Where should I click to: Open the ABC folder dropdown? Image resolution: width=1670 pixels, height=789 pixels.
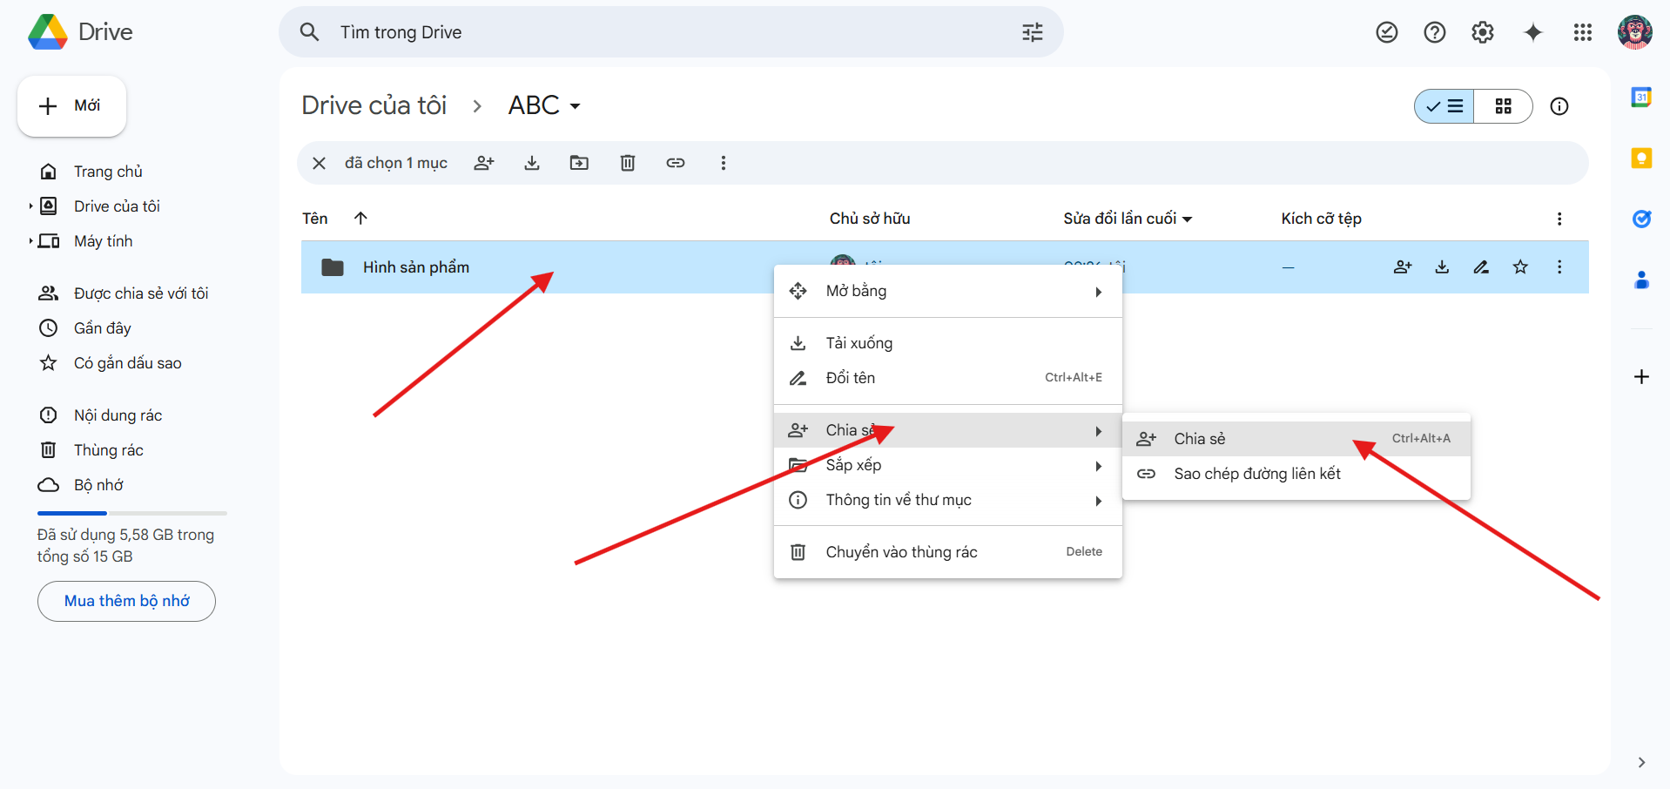[545, 105]
